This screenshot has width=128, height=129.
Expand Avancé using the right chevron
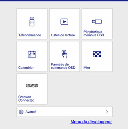(107, 112)
